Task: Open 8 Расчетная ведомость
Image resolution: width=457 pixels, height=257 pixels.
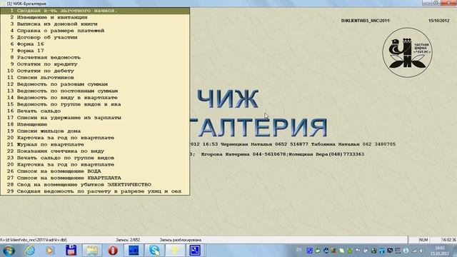Action: tap(95, 57)
